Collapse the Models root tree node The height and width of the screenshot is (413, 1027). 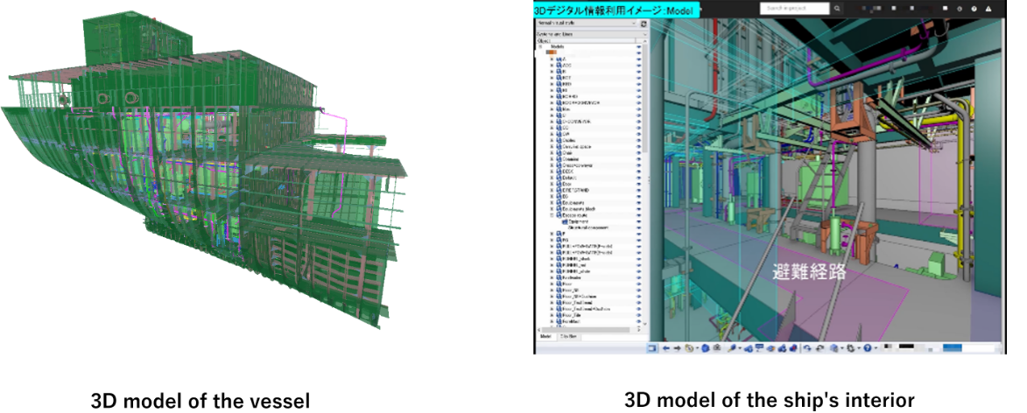539,45
